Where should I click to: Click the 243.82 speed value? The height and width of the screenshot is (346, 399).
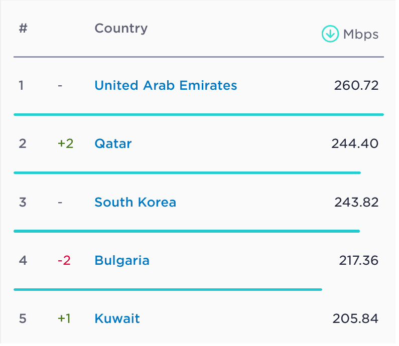pos(356,202)
